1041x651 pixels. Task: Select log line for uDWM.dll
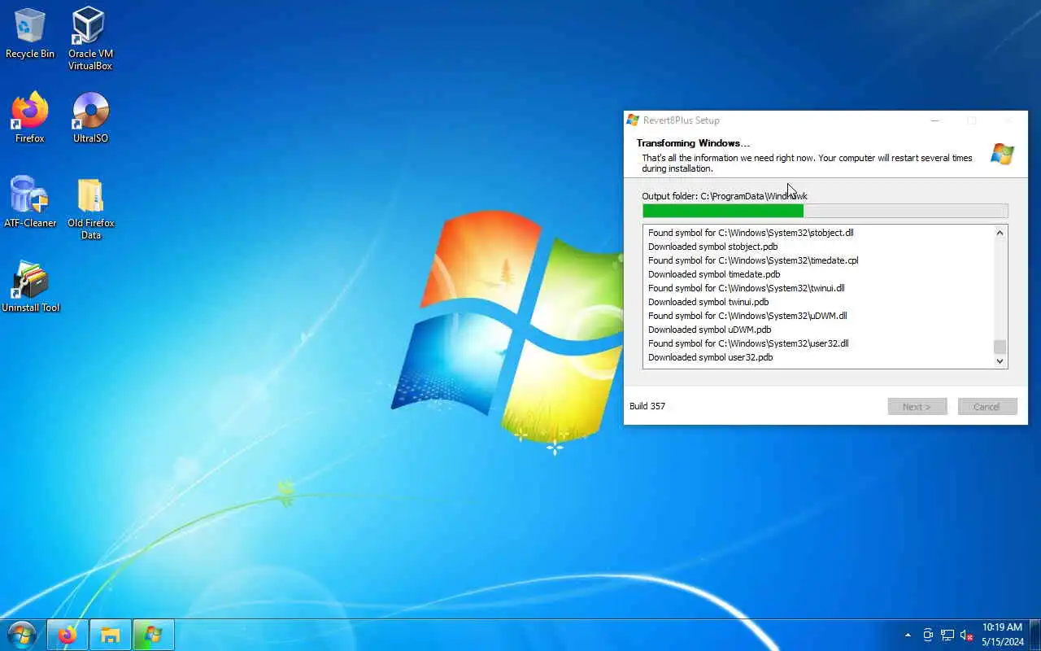click(747, 316)
